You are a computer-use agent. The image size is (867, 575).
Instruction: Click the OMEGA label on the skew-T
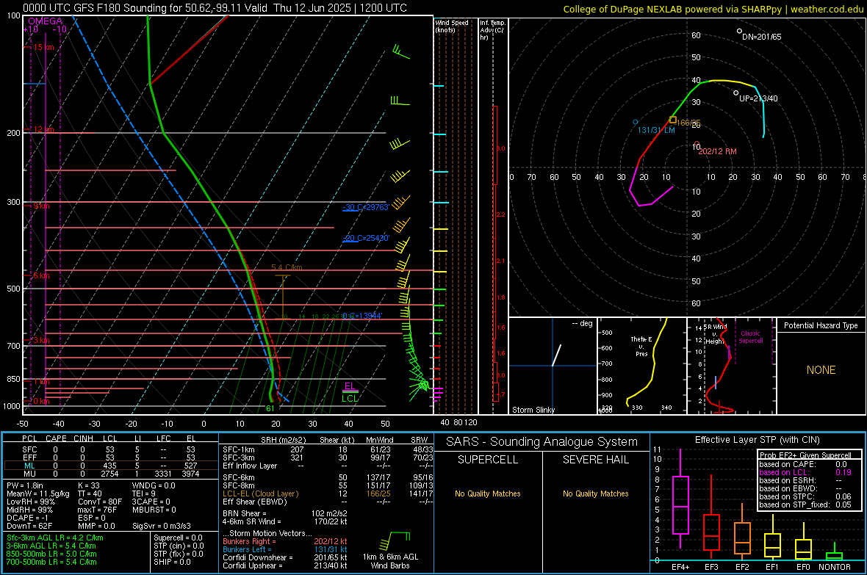[46, 21]
